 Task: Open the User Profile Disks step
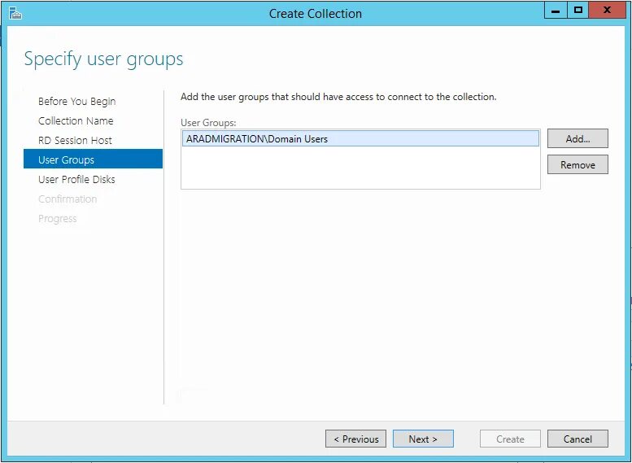[x=76, y=180]
